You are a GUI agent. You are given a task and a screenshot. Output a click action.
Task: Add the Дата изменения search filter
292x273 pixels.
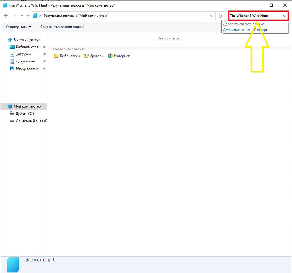click(x=236, y=30)
